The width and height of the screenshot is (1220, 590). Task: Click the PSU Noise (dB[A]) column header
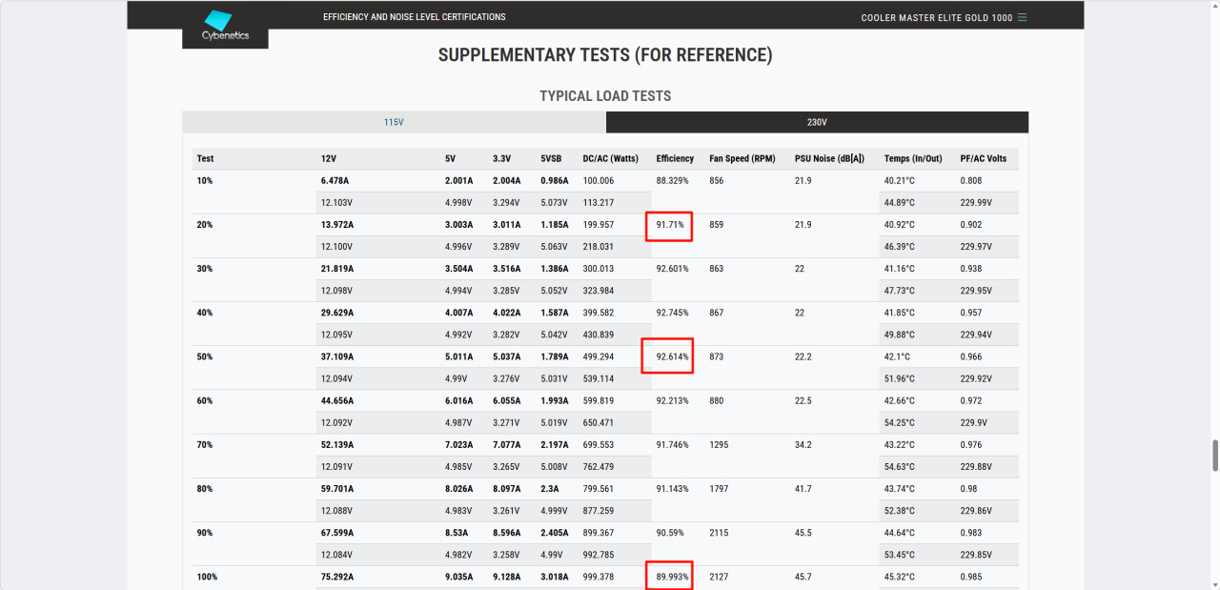coord(830,158)
